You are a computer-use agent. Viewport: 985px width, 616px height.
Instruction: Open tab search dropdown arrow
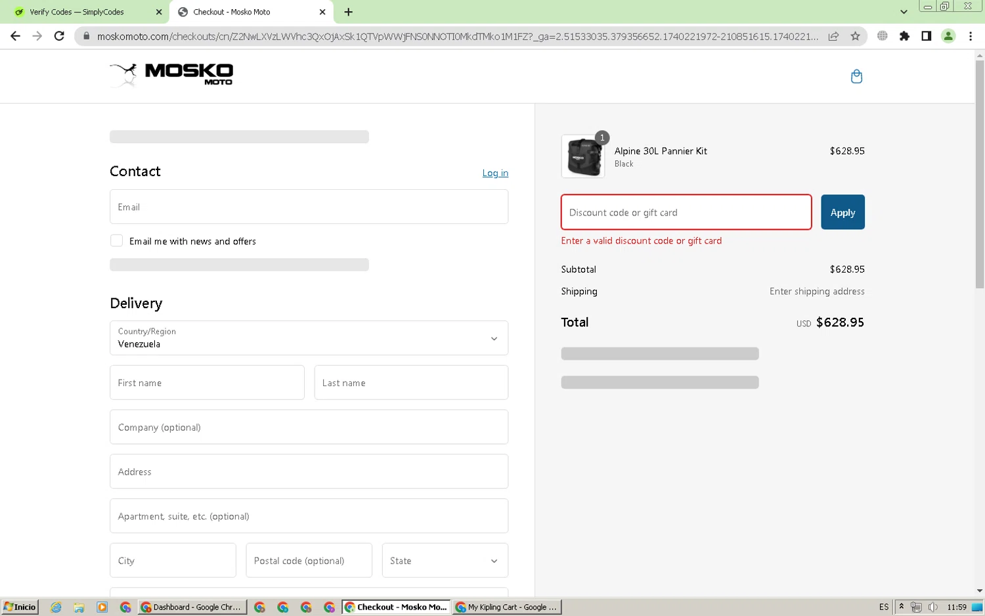904,12
